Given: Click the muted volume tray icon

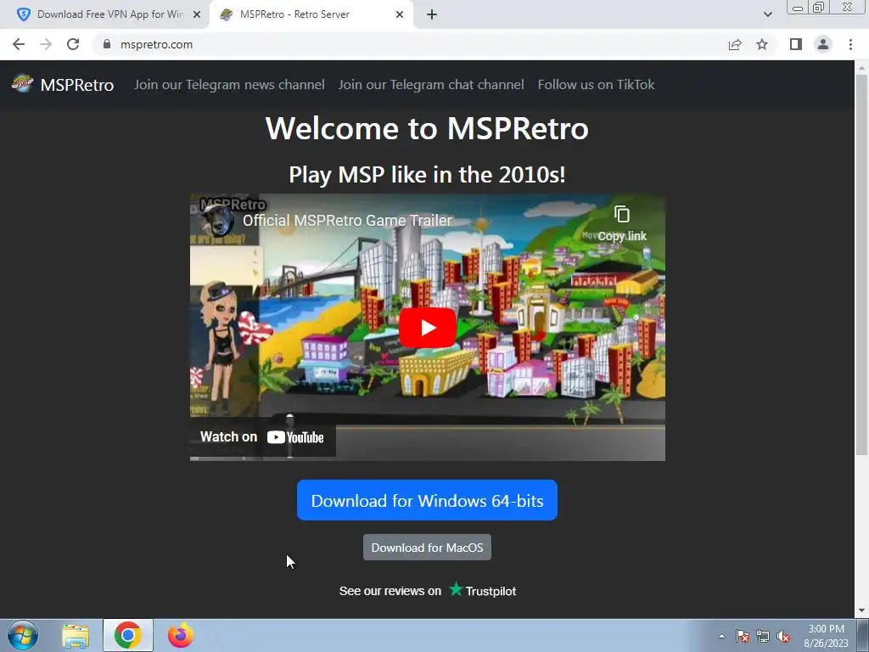Looking at the screenshot, I should coord(783,637).
